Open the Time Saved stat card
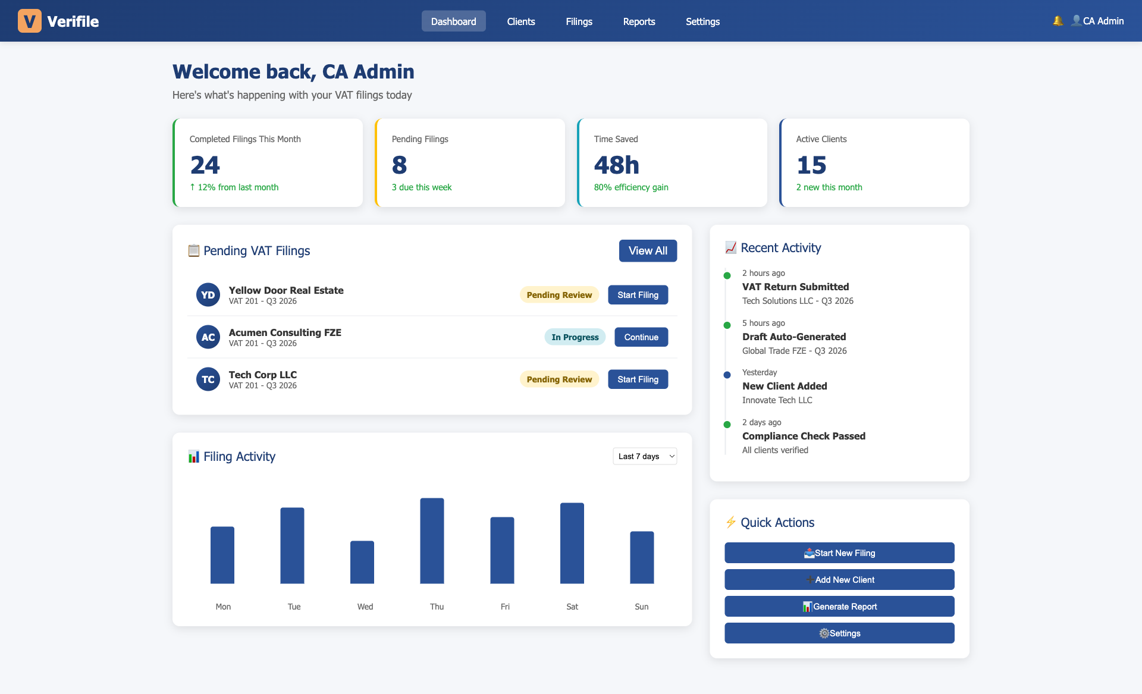This screenshot has width=1142, height=694. pos(672,163)
